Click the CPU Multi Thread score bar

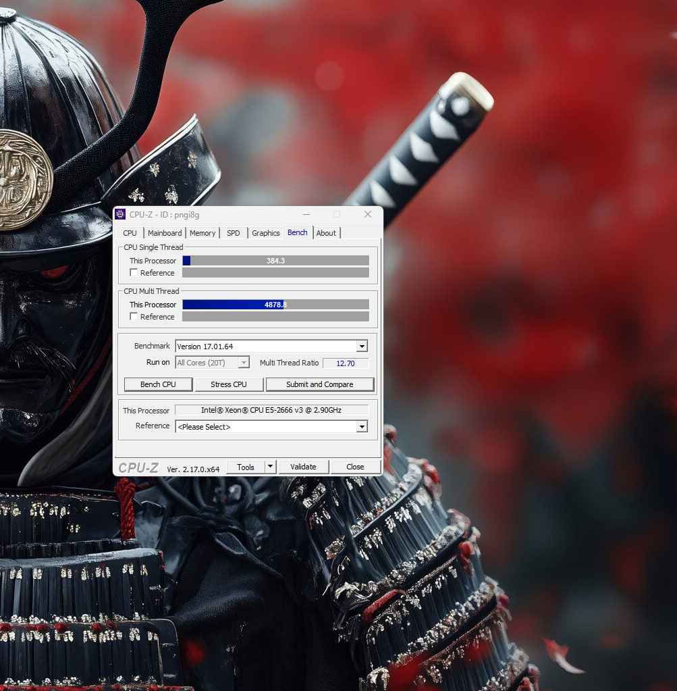pos(275,304)
